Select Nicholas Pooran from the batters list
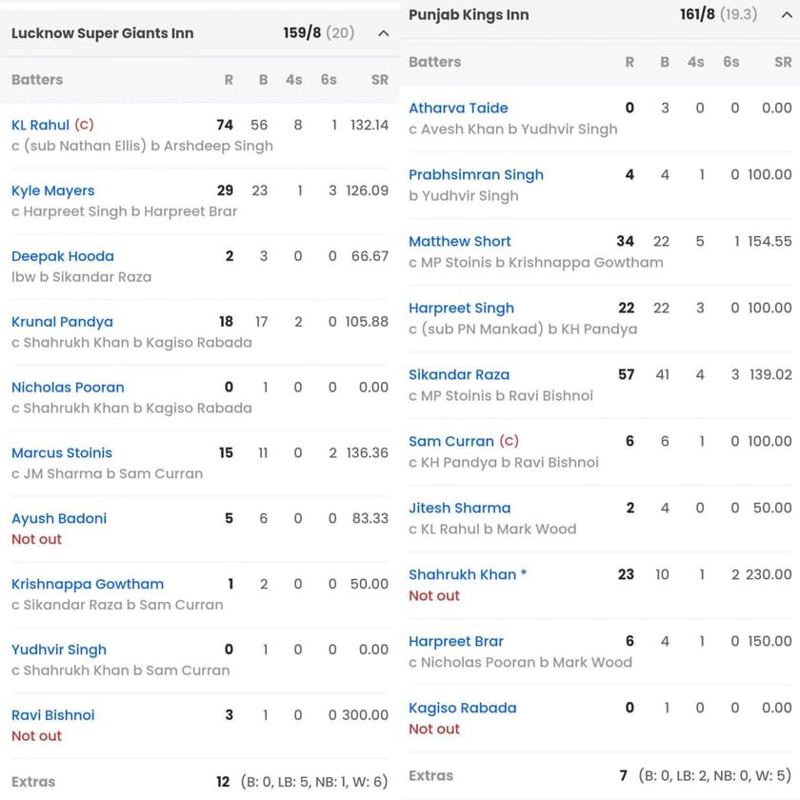Screen dimensions: 800x800 pos(68,388)
